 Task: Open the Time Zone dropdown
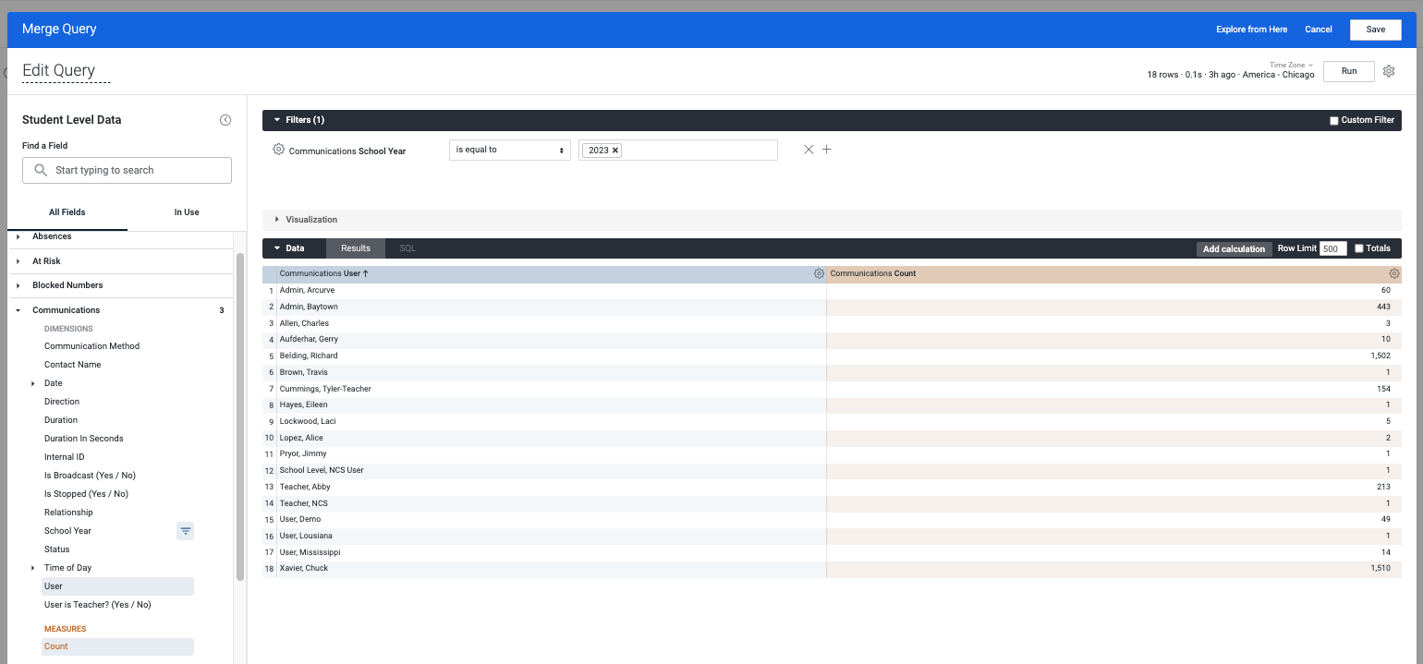(1291, 65)
